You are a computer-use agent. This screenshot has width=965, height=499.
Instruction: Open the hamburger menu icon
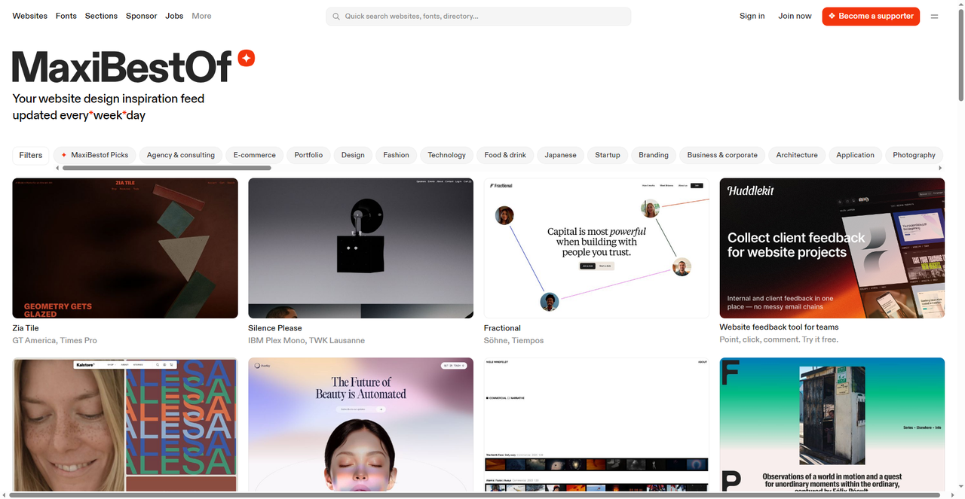click(934, 16)
